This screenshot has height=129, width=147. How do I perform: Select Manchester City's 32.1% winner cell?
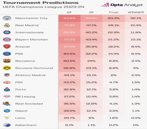(136, 18)
